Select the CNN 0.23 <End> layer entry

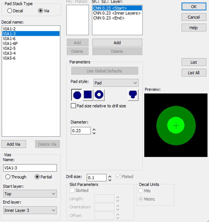tap(117, 18)
